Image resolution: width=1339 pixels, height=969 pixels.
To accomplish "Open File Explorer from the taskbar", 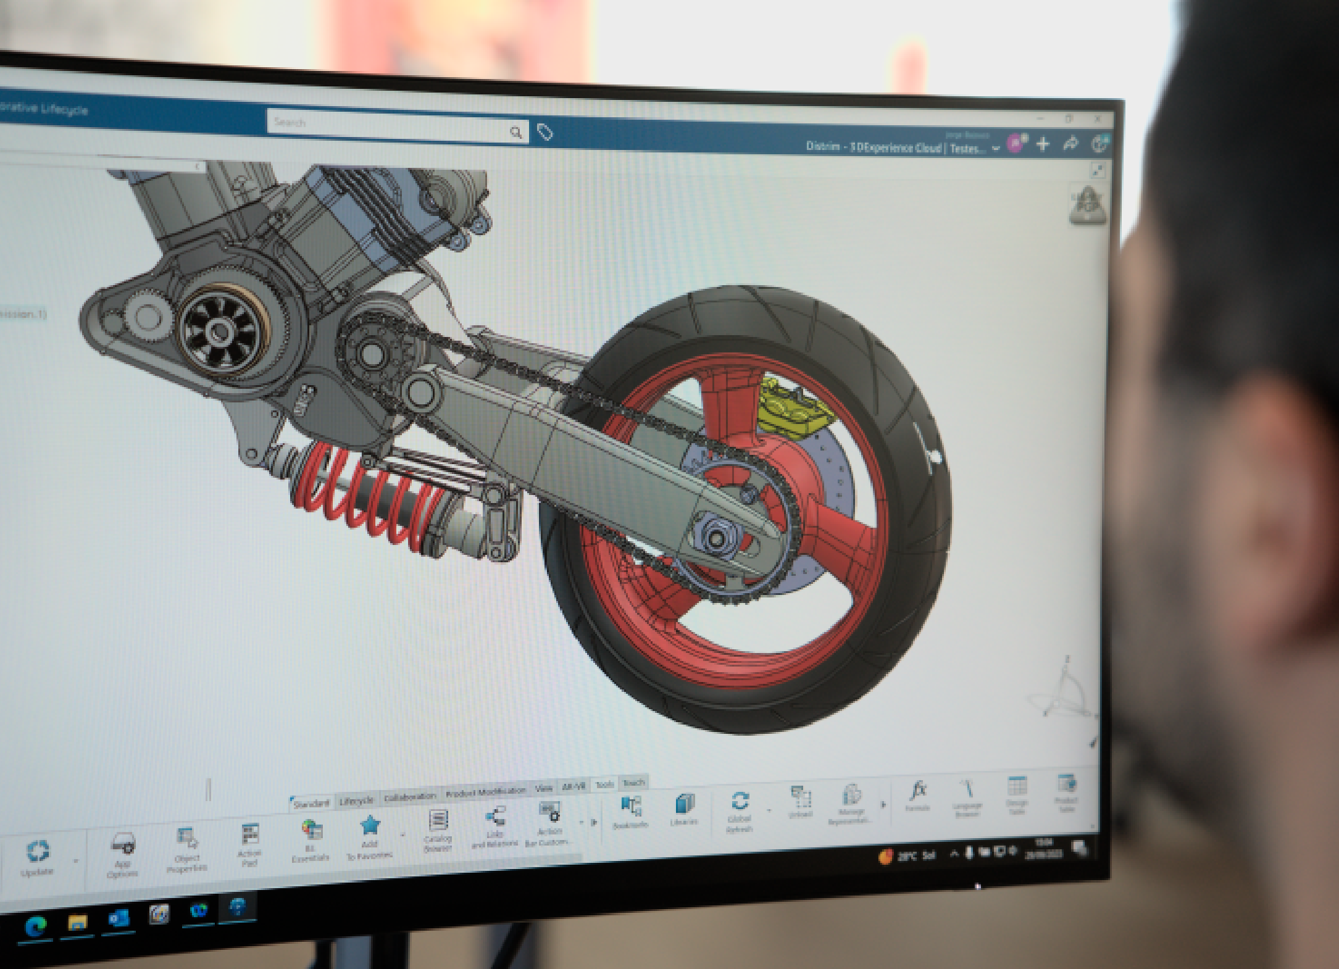I will (x=77, y=922).
